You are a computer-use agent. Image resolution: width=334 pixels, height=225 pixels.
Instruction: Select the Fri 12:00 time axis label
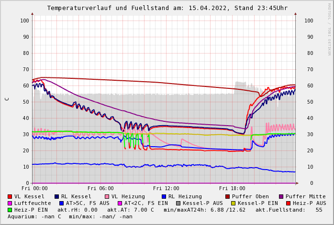click(x=166, y=188)
